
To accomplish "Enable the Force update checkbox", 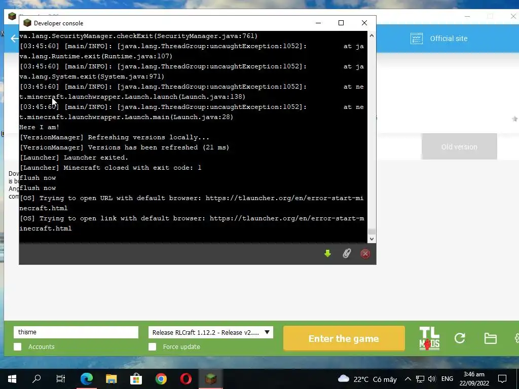I will tap(152, 346).
